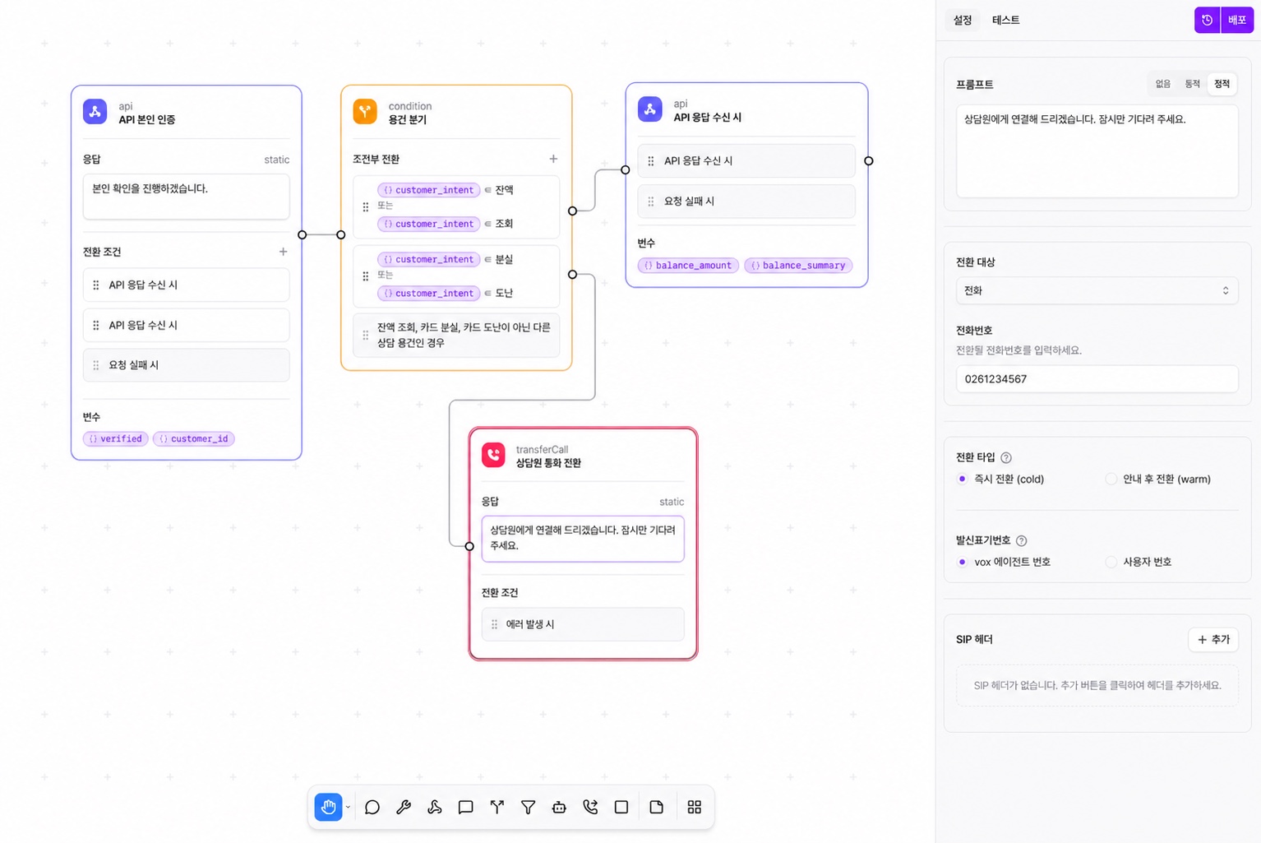1261x843 pixels.
Task: Open the 전환 대상 dropdown showing 전화
Action: click(x=1097, y=290)
